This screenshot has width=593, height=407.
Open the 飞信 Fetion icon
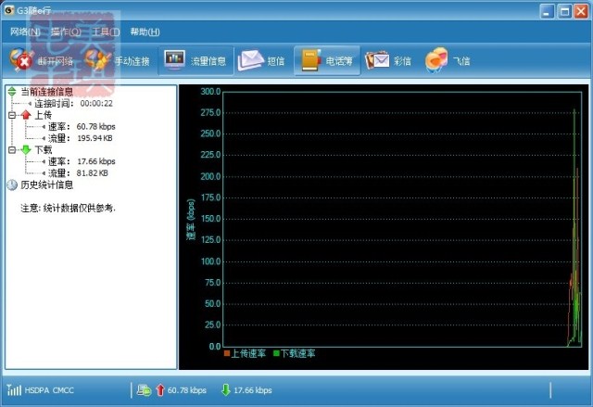tap(436, 61)
